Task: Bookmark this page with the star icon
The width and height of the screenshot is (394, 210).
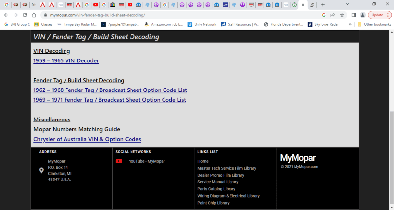Action: (x=342, y=15)
